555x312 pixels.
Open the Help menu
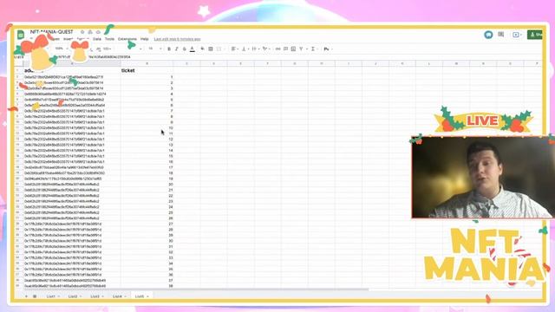pyautogui.click(x=145, y=39)
